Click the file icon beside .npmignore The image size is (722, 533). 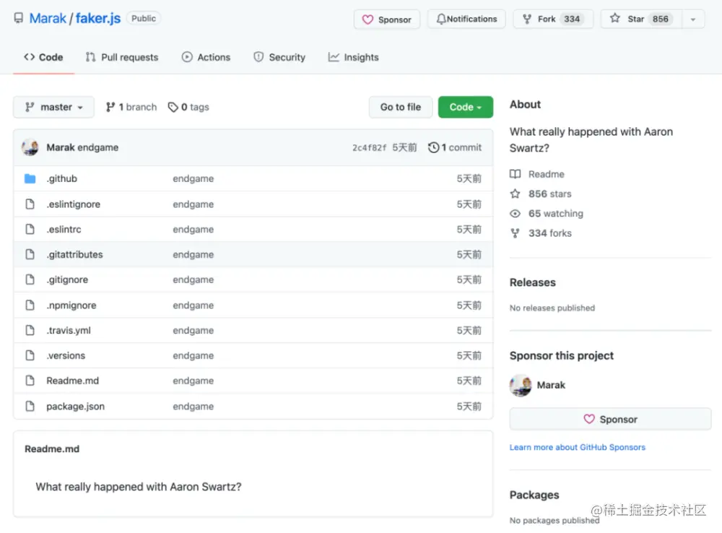click(30, 305)
